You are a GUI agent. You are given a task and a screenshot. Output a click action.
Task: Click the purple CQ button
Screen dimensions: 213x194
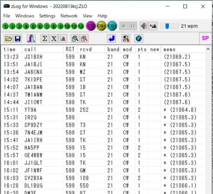(x=91, y=26)
